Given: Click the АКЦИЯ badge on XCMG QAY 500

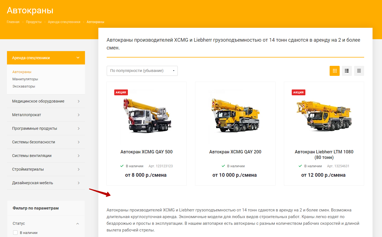Looking at the screenshot, I should [x=121, y=92].
